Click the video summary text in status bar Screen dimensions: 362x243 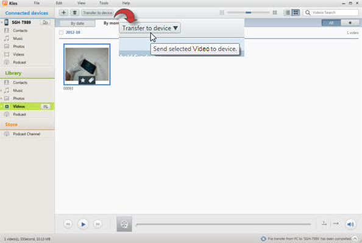click(27, 239)
